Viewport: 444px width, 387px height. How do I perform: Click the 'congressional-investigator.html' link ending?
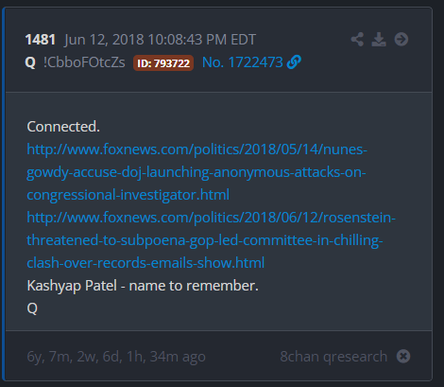[x=128, y=195]
